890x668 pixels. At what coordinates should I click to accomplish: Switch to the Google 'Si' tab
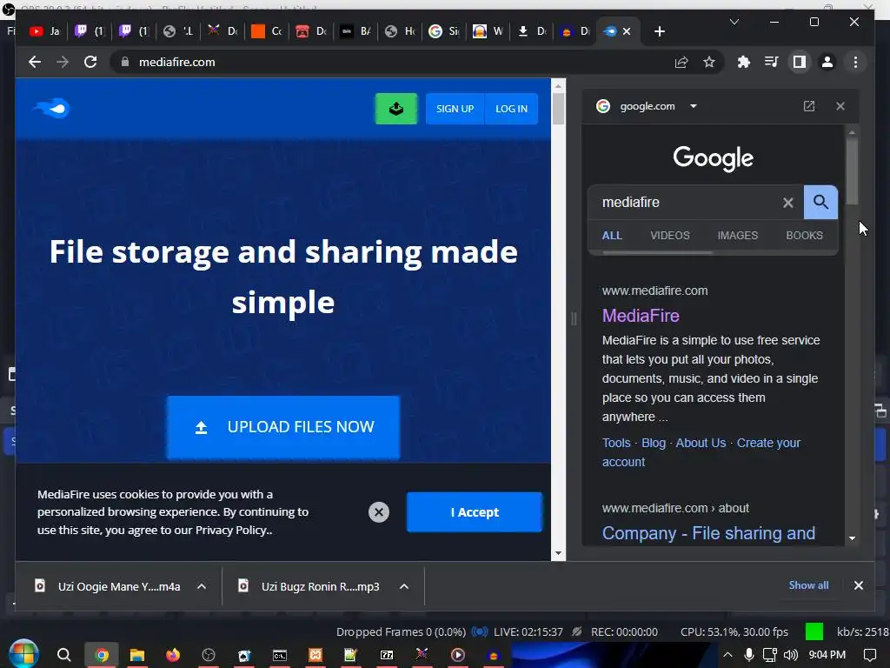click(444, 31)
